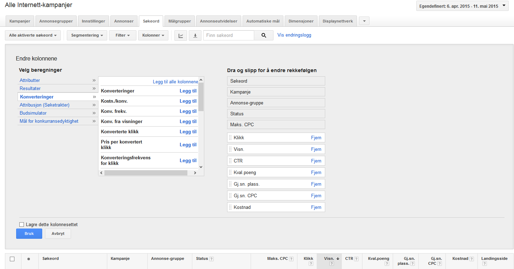Screen dimensions: 514x269
Task: Expand the Resultater metric category
Action: (58, 88)
